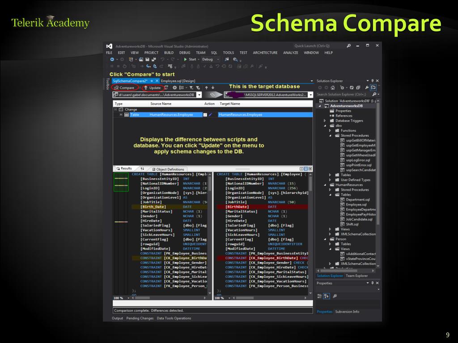458x343 pixels.
Task: Click the Save All icon in toolbar
Action: (154, 59)
